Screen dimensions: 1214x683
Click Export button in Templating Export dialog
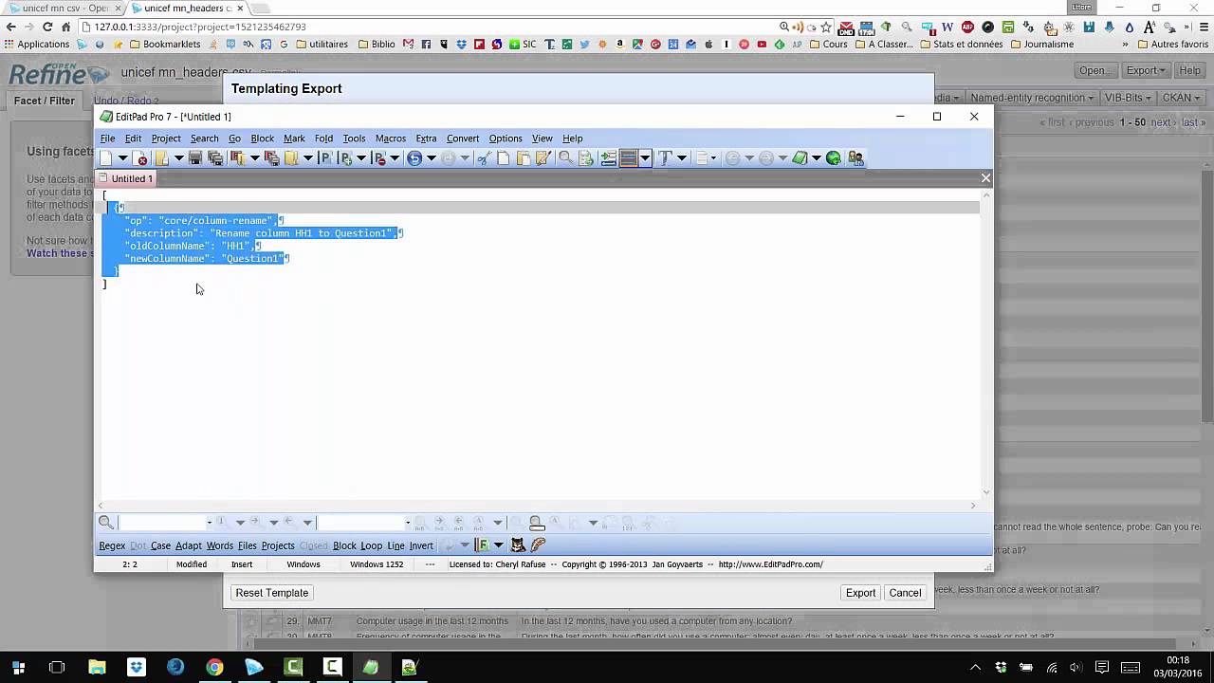(860, 593)
